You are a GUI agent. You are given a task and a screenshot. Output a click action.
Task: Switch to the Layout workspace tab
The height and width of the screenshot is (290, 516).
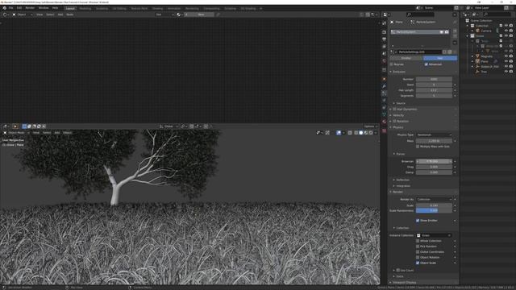point(70,8)
